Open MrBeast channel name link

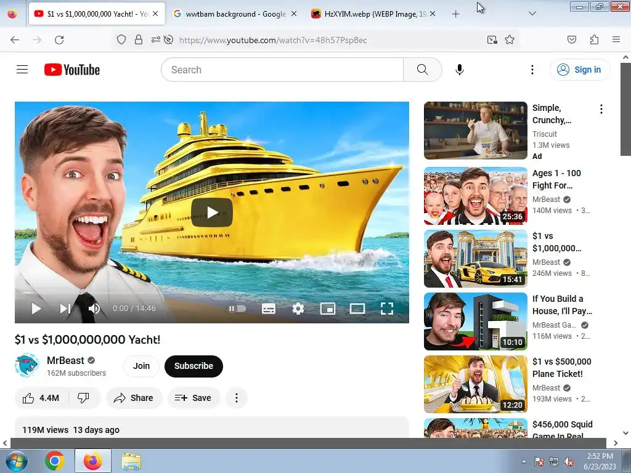[x=65, y=360]
